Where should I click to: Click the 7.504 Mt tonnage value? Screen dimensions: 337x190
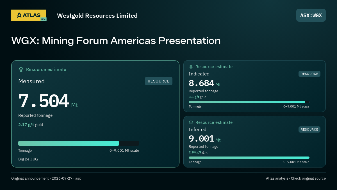(x=48, y=101)
